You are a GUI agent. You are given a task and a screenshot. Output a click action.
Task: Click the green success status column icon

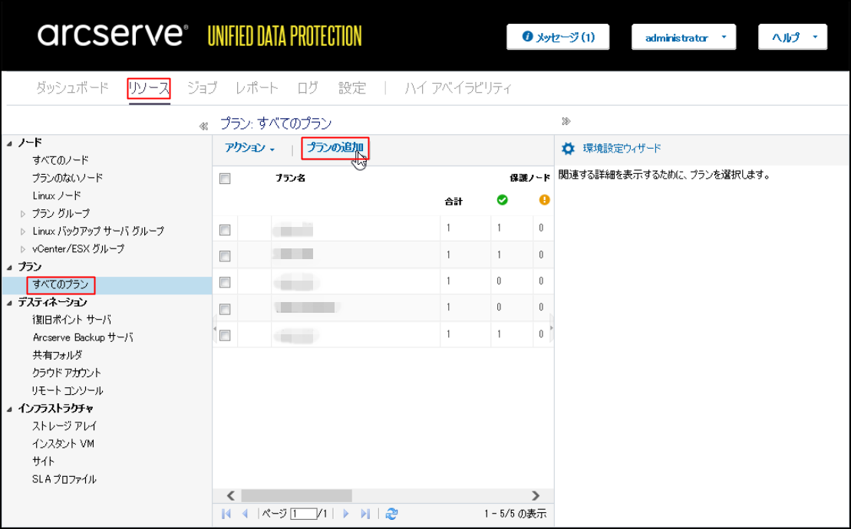click(502, 200)
